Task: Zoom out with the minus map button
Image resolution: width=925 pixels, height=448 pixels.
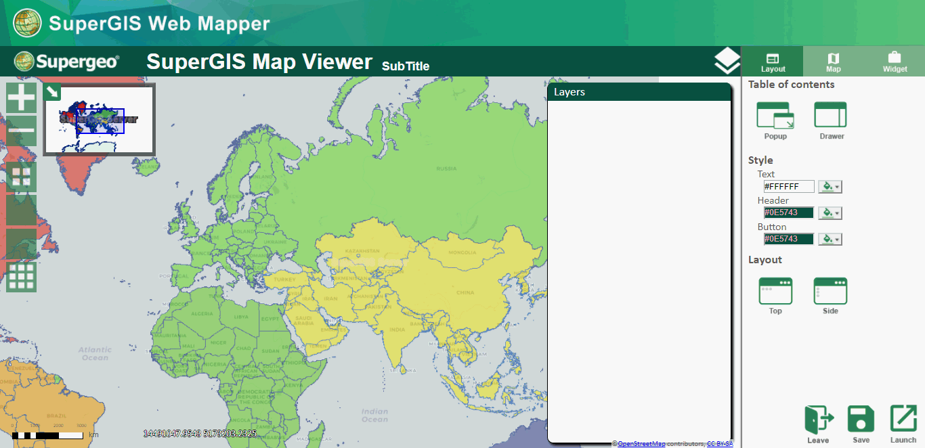Action: click(22, 130)
